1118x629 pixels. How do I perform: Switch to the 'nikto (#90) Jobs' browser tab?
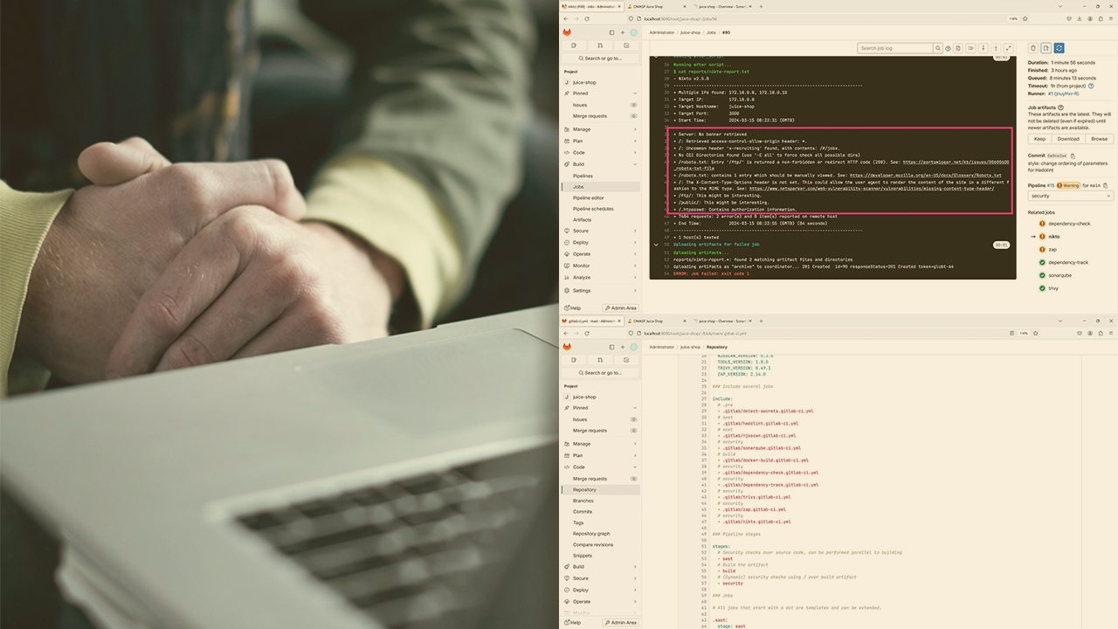(590, 6)
